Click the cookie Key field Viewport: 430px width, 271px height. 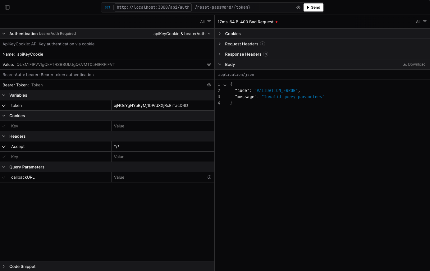[60, 126]
